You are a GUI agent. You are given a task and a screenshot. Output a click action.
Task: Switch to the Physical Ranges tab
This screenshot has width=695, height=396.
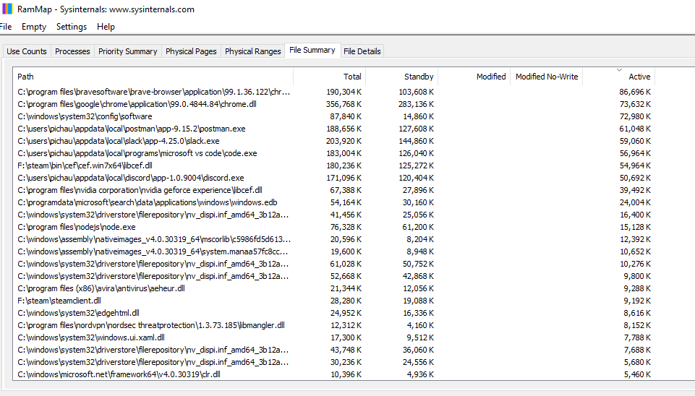[252, 51]
